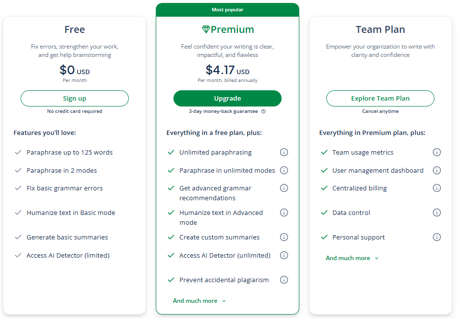The width and height of the screenshot is (459, 318).
Task: Click the money-back guarantee help icon
Action: (x=263, y=111)
